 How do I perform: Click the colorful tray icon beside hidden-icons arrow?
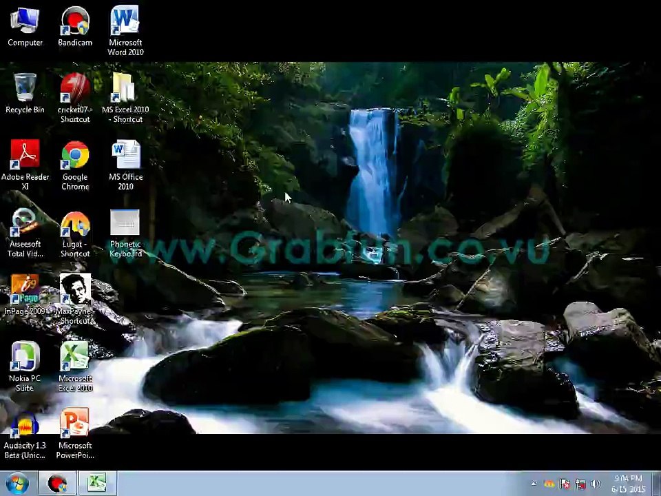pyautogui.click(x=549, y=484)
